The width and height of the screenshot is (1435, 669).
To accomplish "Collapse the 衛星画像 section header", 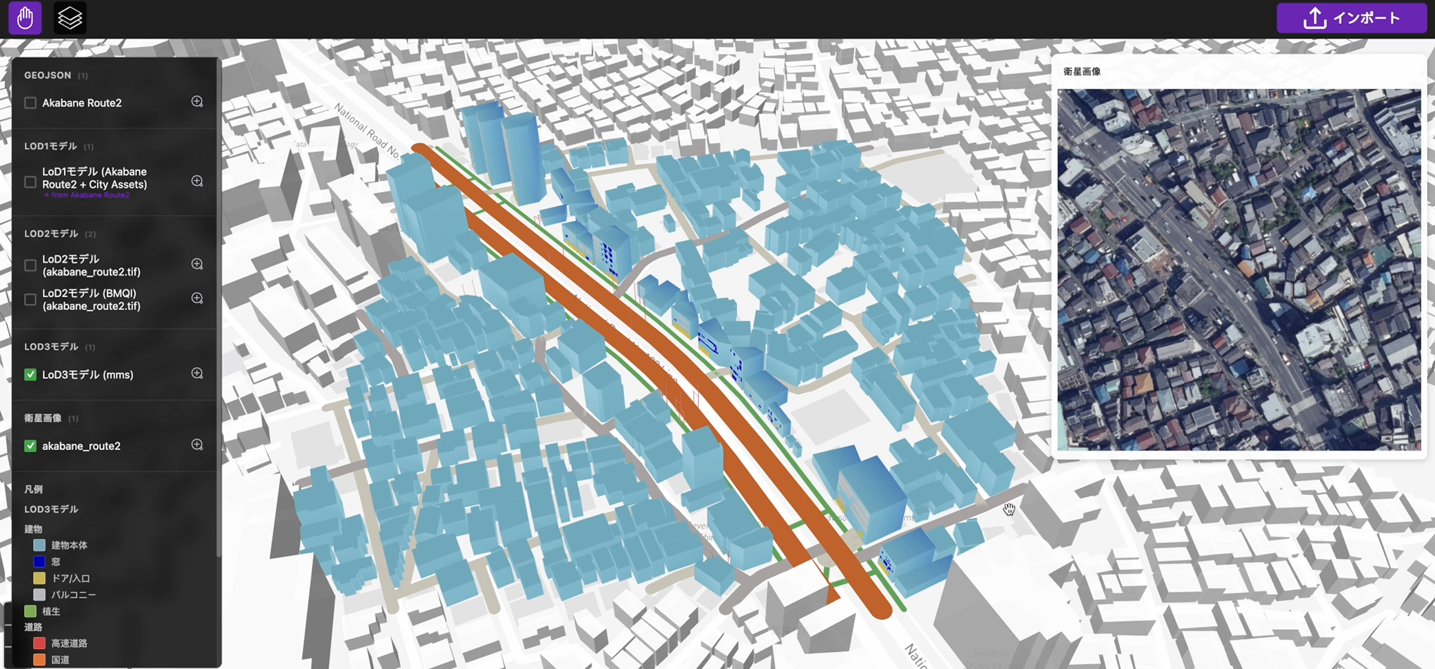I will point(43,418).
